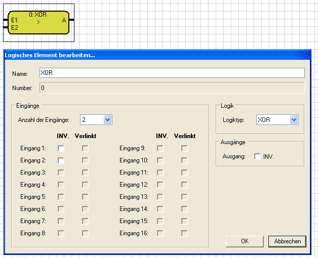Tick the Ausgang INV. checkbox
The height and width of the screenshot is (258, 318).
point(257,156)
